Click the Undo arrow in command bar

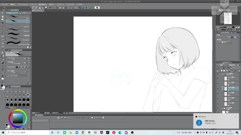coord(50,7)
